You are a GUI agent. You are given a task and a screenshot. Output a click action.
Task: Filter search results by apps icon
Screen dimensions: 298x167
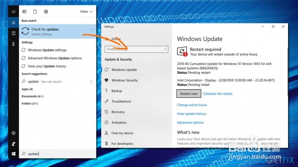point(24,12)
